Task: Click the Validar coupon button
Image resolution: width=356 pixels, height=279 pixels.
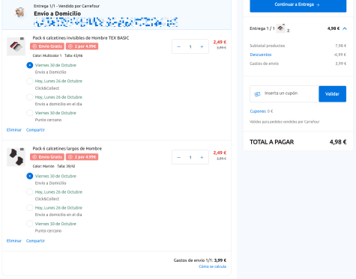Action: point(333,94)
